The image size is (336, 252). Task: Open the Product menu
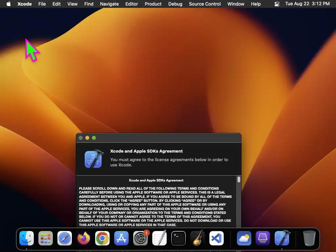pos(153,4)
